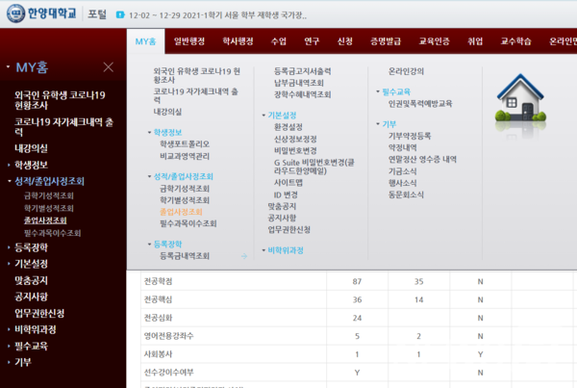Open sidebar 외국인 유학생 코로나19 현황조사
577x388 pixels.
60,100
